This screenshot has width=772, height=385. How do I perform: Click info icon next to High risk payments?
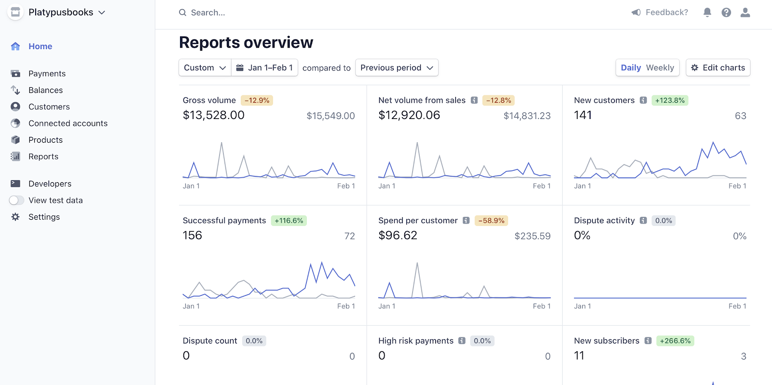[462, 341]
